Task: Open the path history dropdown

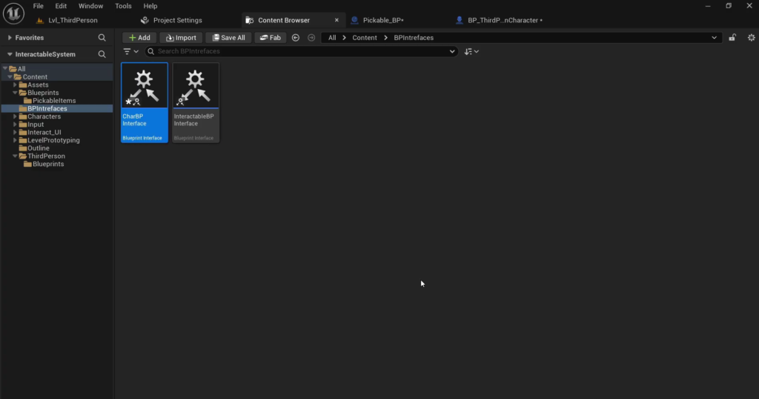Action: [x=714, y=38]
